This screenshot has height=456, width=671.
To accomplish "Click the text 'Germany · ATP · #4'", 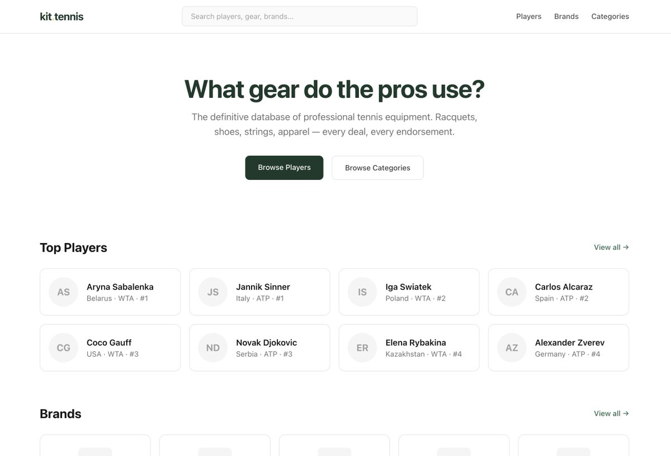I will point(568,354).
